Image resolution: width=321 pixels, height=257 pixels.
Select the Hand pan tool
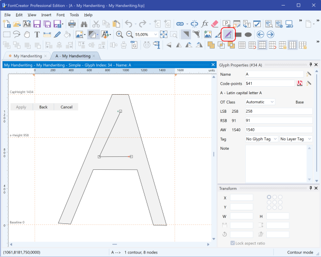[27, 34]
